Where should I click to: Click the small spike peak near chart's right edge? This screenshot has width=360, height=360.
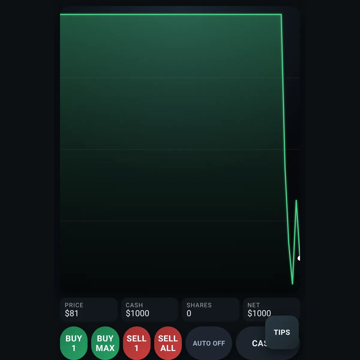coord(296,201)
